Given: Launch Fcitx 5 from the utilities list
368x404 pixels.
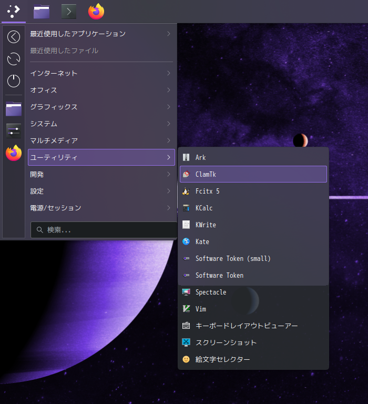Looking at the screenshot, I should 253,191.
